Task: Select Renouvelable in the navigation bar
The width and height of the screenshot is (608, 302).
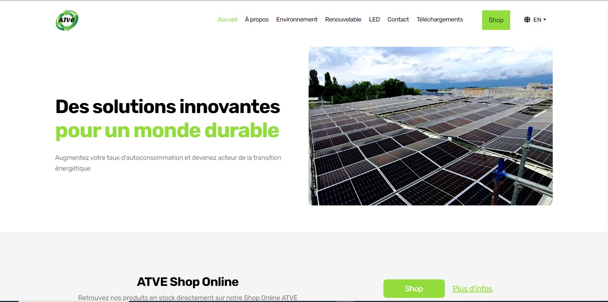Action: [x=343, y=20]
